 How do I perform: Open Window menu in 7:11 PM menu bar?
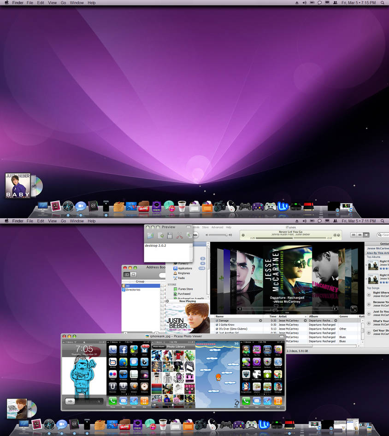point(77,221)
